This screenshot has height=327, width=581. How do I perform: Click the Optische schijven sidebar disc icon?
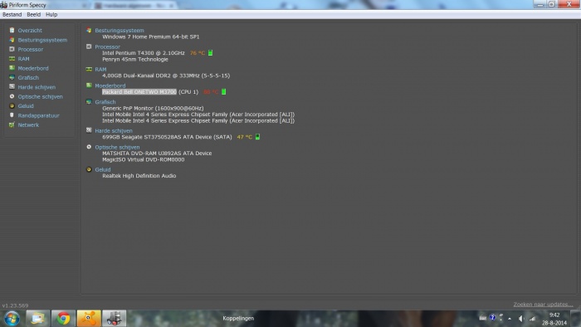[12, 96]
